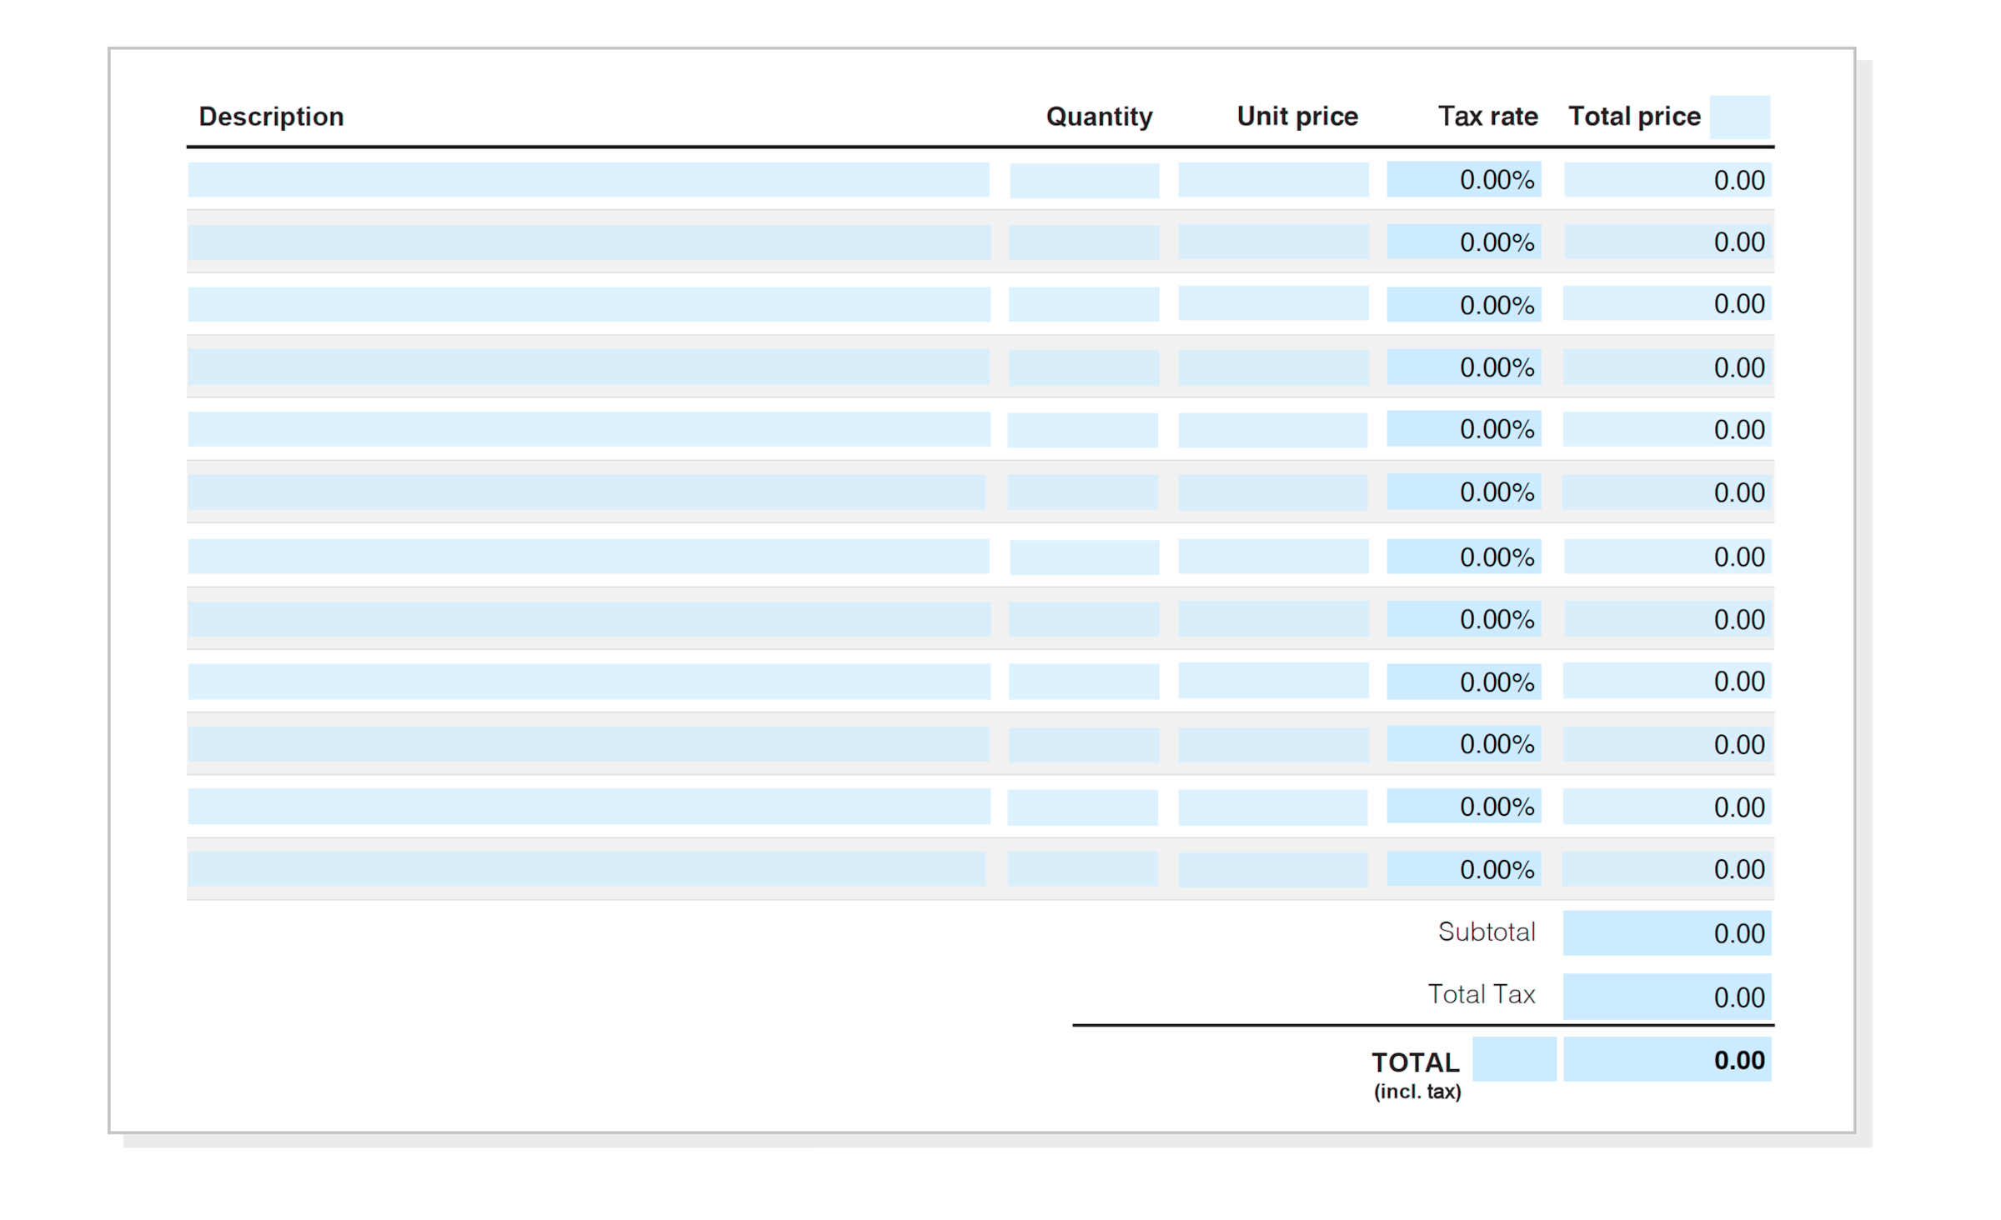
Task: Click the first row Quantity field
Action: pos(1084,179)
